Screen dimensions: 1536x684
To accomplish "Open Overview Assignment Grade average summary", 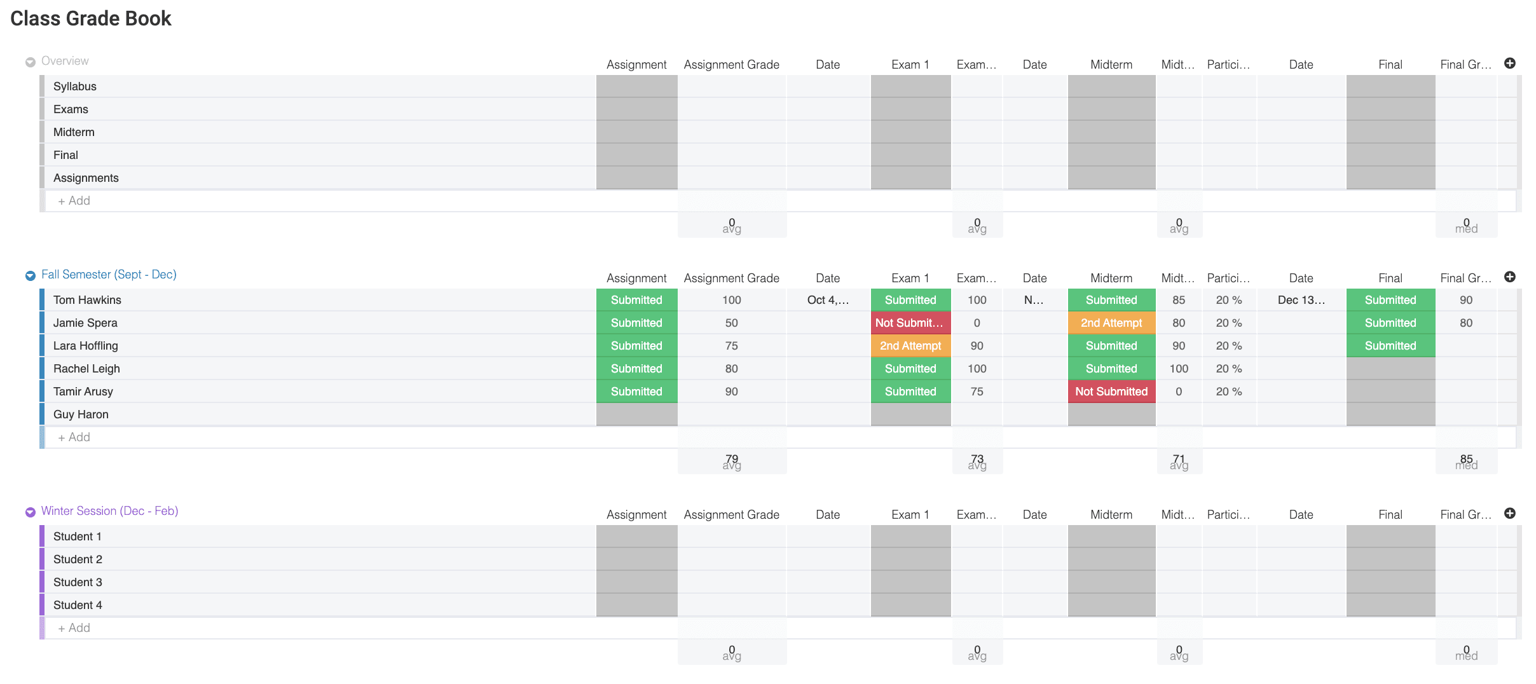I will pyautogui.click(x=732, y=225).
